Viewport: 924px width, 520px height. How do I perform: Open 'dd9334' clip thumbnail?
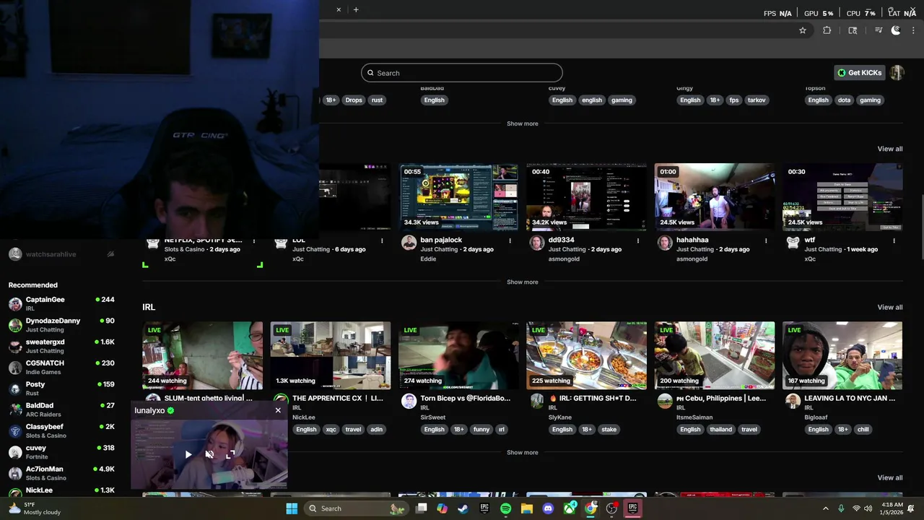tap(587, 197)
